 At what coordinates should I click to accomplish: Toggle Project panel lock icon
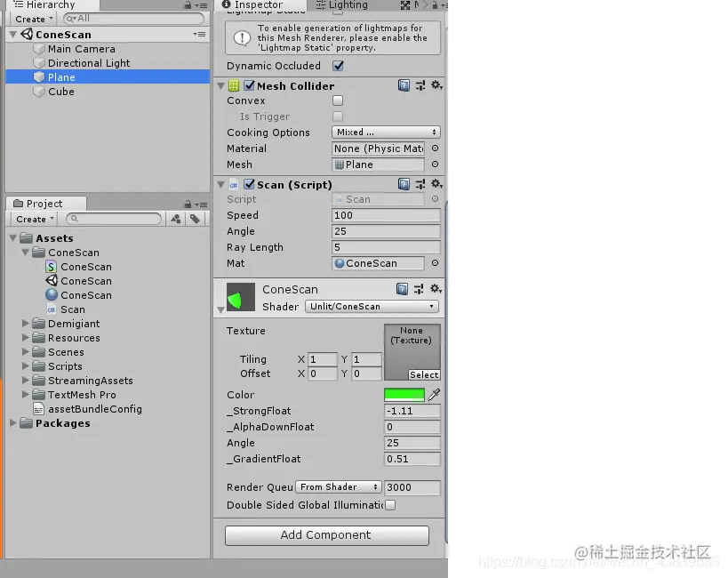(x=188, y=204)
